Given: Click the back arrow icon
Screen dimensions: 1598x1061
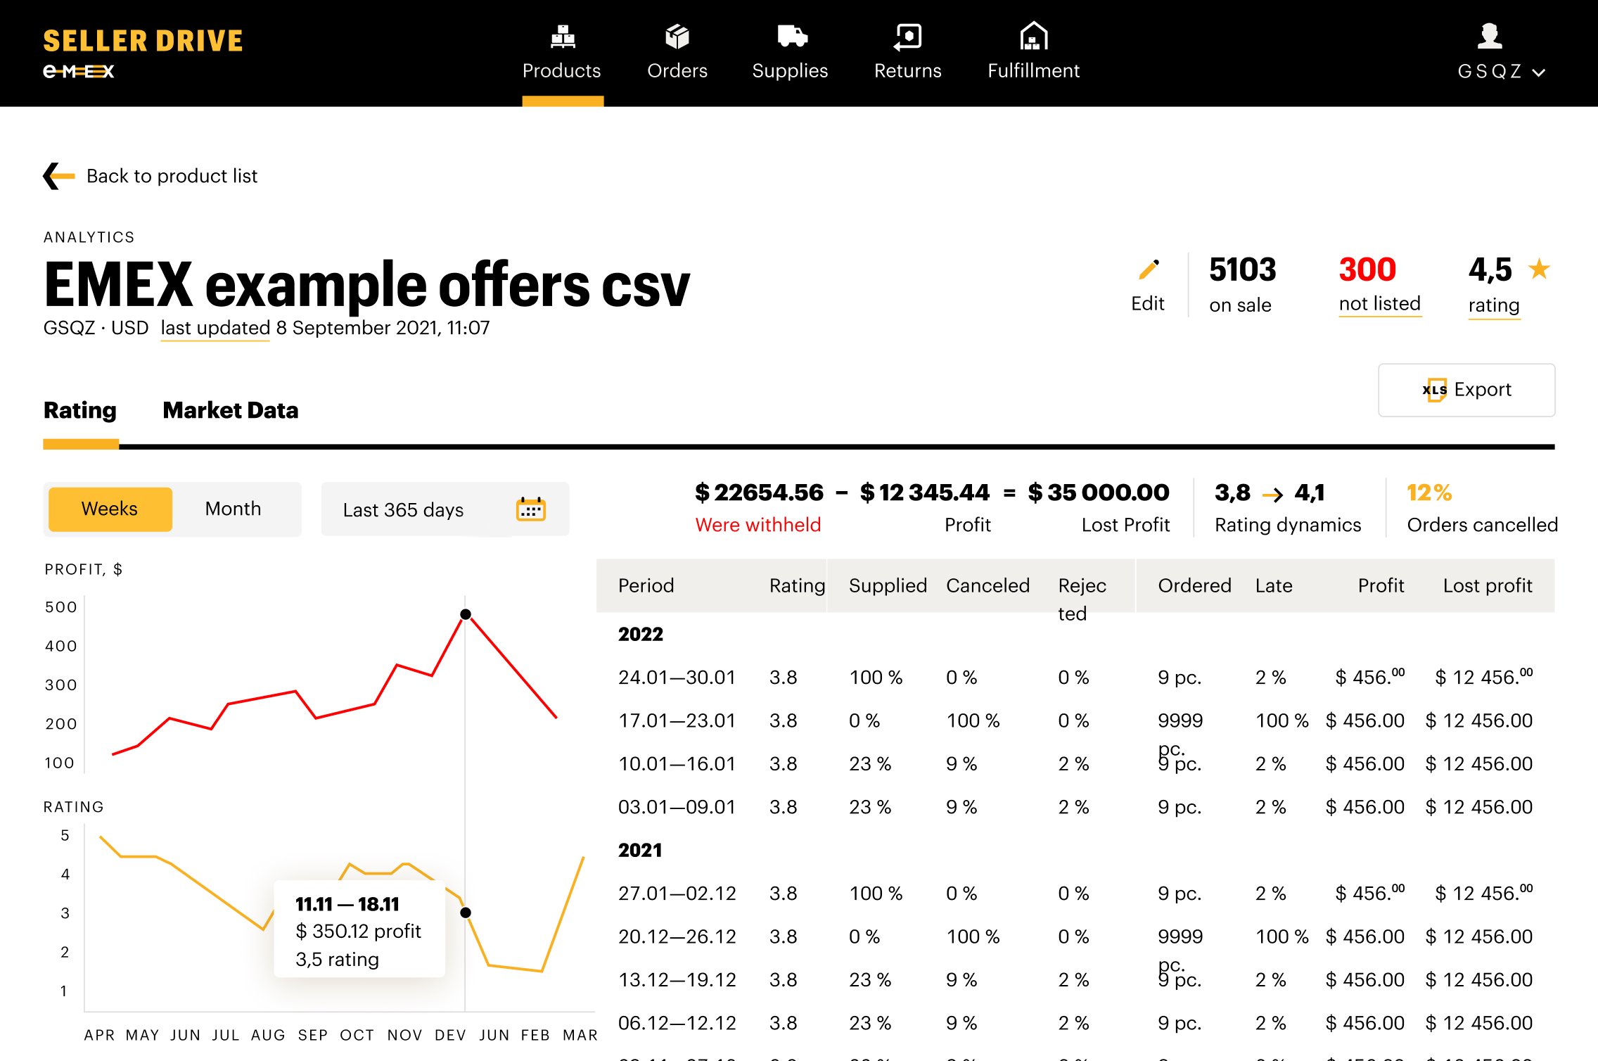Looking at the screenshot, I should (59, 176).
